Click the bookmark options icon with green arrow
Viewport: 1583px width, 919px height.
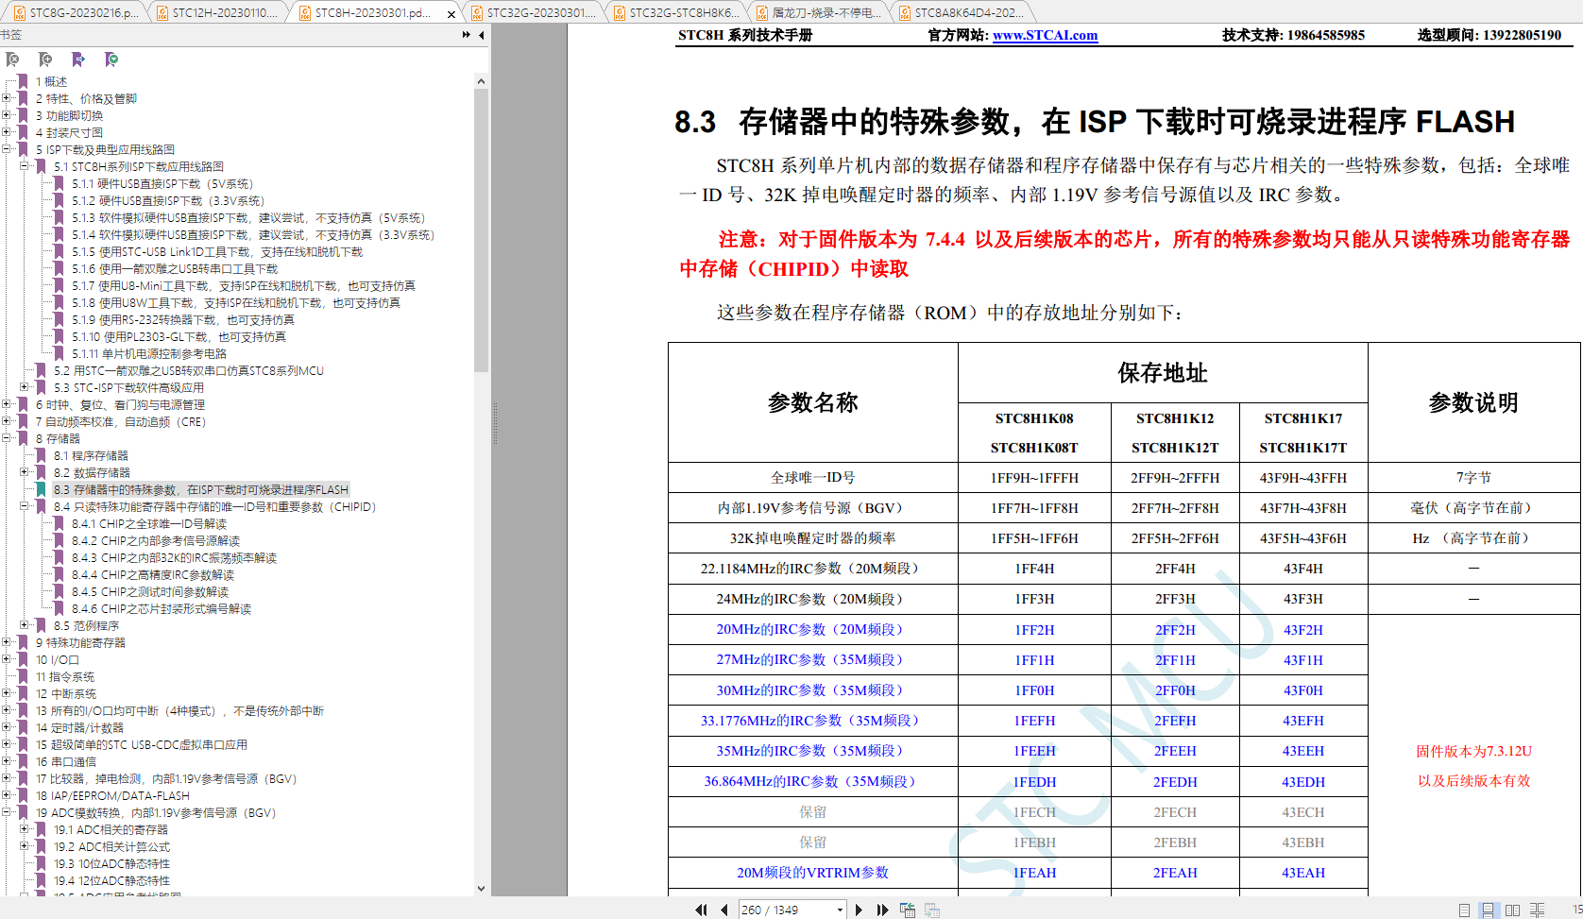click(x=111, y=60)
